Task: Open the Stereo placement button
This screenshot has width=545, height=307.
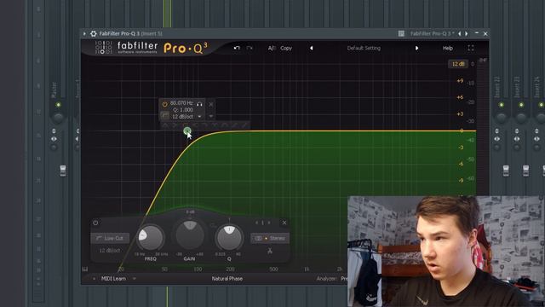Action: coord(270,239)
